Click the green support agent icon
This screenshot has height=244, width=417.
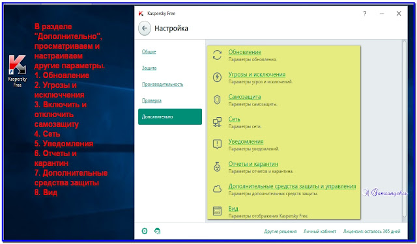[x=158, y=231]
